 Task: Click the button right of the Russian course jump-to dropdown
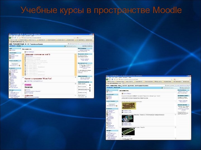pos(88,46)
